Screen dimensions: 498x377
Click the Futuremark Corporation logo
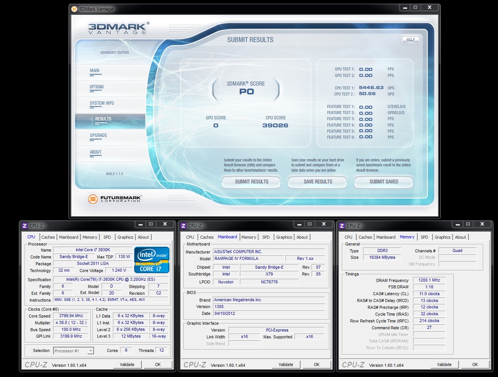coord(115,199)
